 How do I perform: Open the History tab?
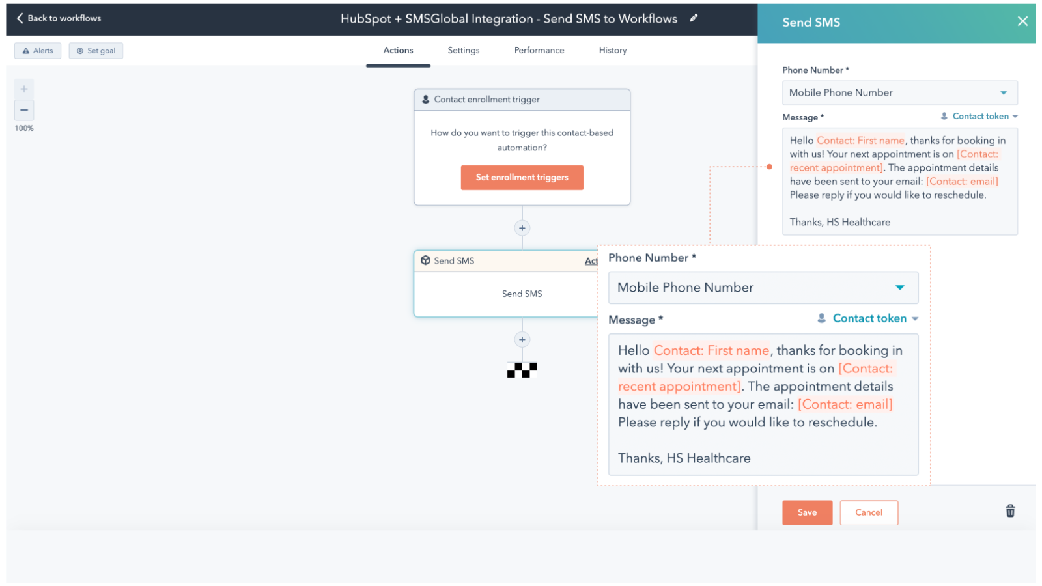613,51
